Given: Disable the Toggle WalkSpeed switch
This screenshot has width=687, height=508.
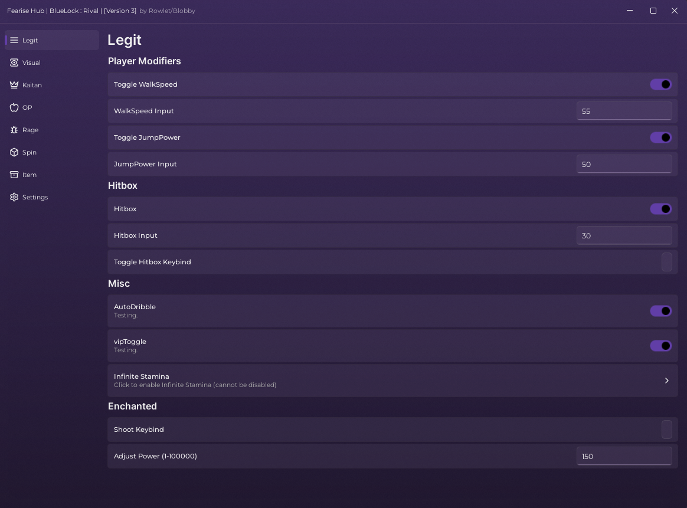Looking at the screenshot, I should (660, 84).
